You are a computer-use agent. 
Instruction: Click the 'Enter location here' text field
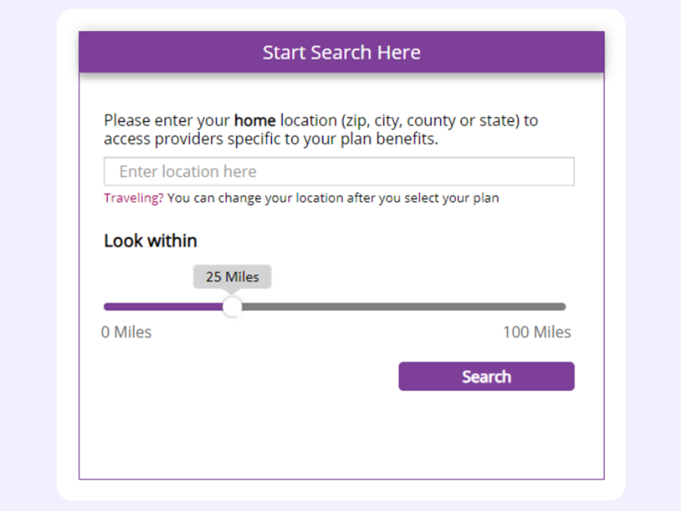tap(339, 171)
